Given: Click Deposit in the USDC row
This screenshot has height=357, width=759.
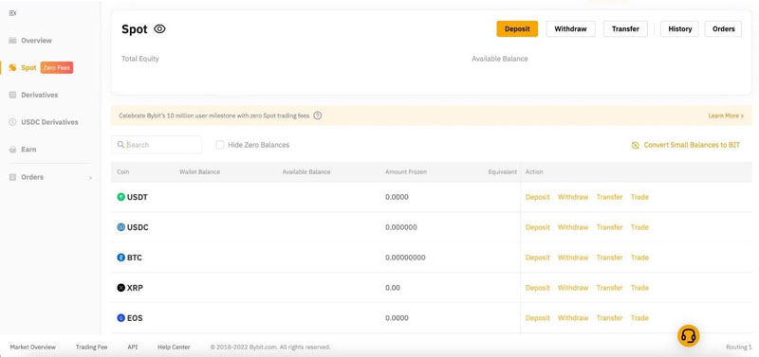Looking at the screenshot, I should 538,227.
